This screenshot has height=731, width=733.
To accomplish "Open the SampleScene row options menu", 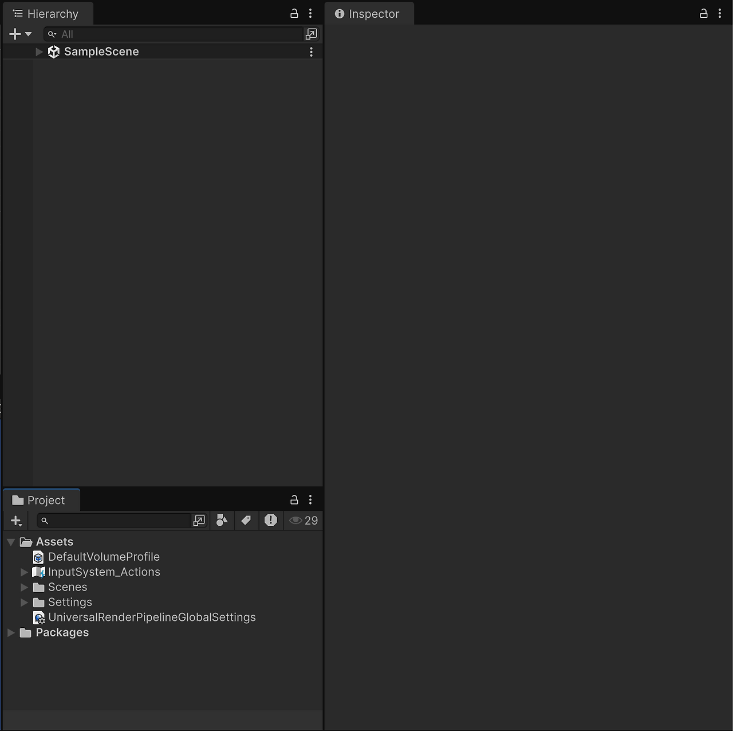I will [312, 52].
